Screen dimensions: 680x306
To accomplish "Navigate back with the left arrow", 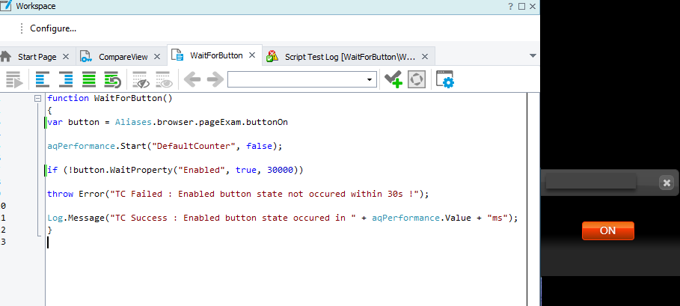I will click(192, 79).
